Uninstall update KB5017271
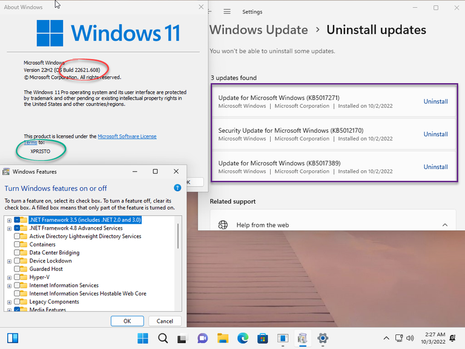The height and width of the screenshot is (349, 465). 436,102
